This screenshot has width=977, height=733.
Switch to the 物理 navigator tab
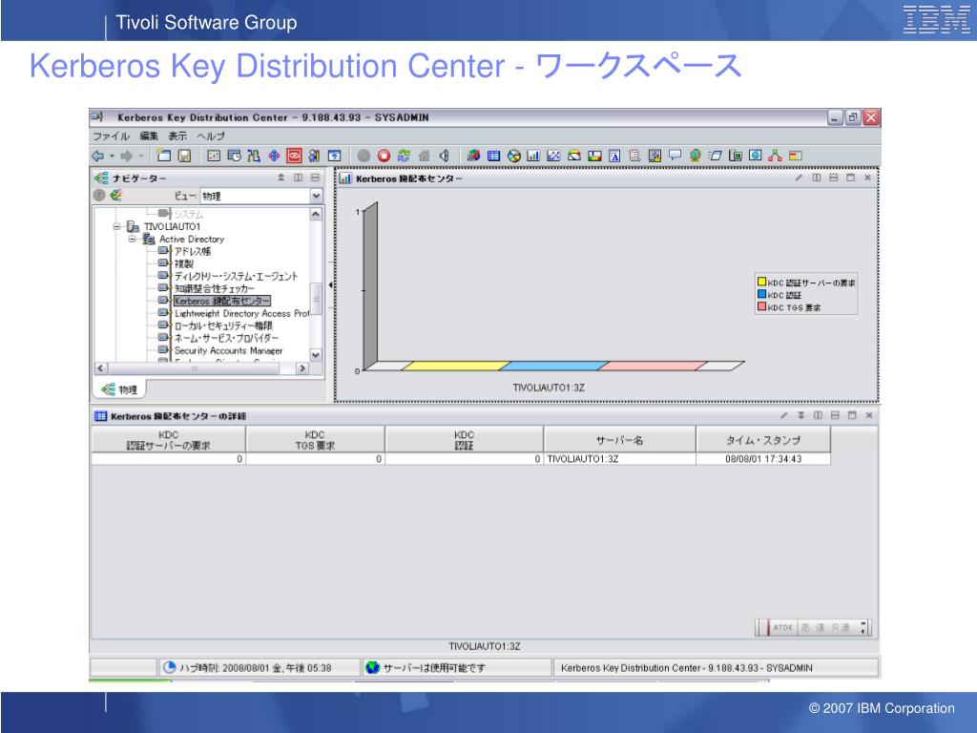[119, 389]
